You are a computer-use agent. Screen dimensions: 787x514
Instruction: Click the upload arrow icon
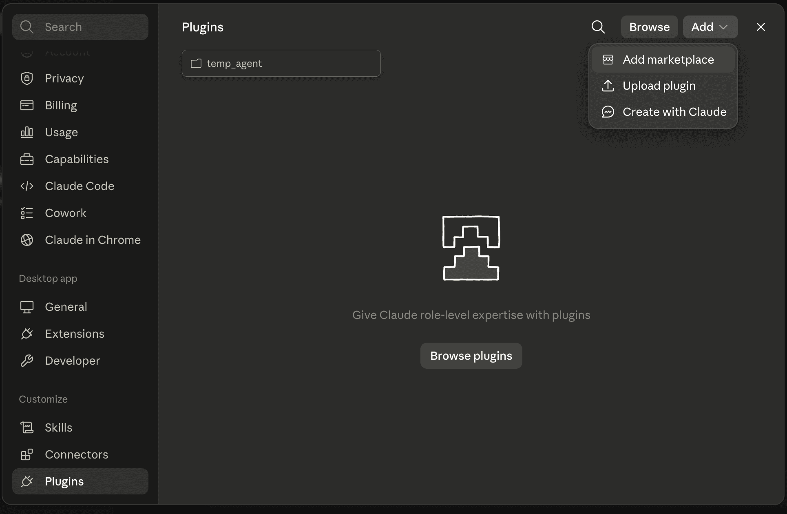tap(608, 86)
